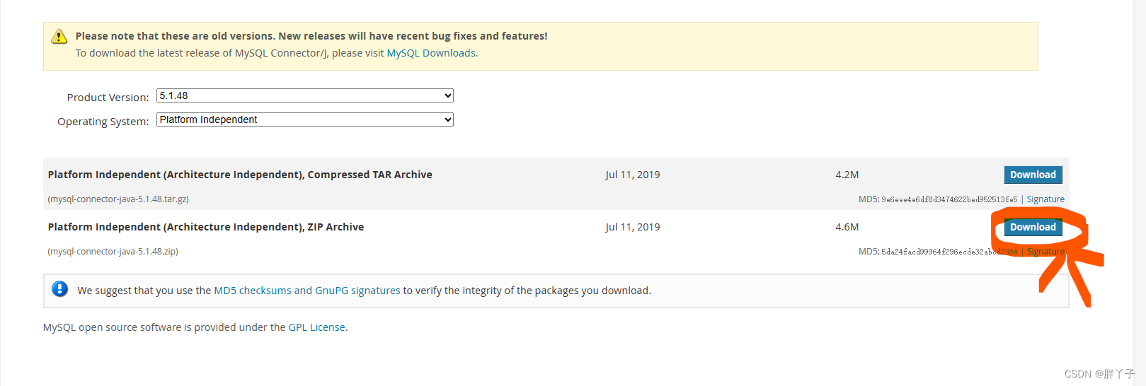The image size is (1146, 386).
Task: Open Signature link for tar.gz package
Action: tap(1045, 199)
